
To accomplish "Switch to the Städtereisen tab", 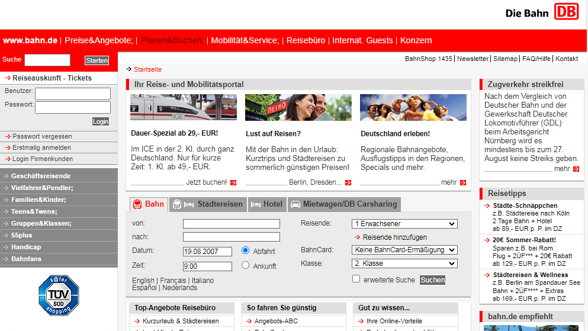I will (207, 204).
